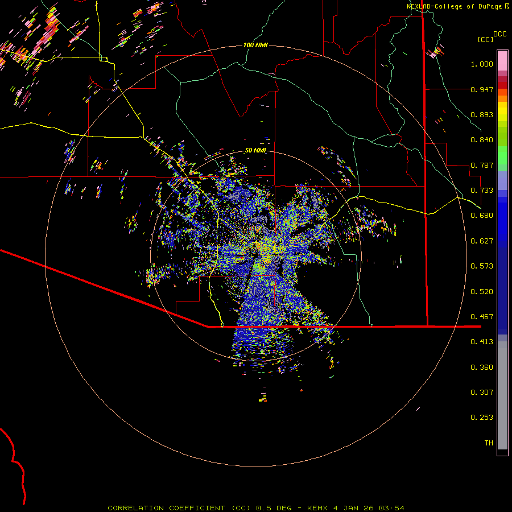Click the DCC [CC] legend title
The image size is (512, 512).
492,36
